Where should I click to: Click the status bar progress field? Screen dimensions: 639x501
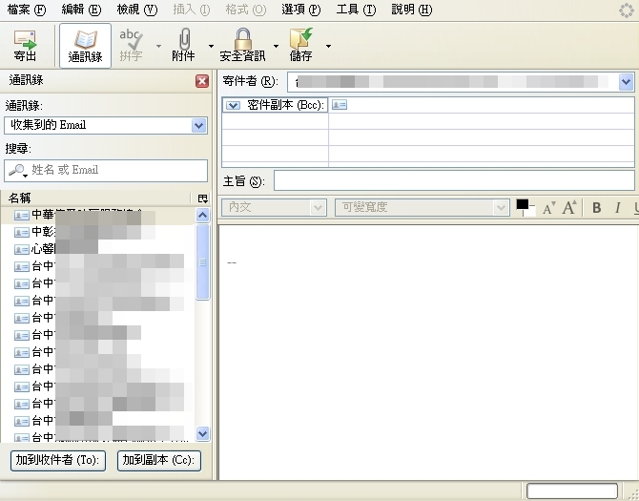pos(572,491)
